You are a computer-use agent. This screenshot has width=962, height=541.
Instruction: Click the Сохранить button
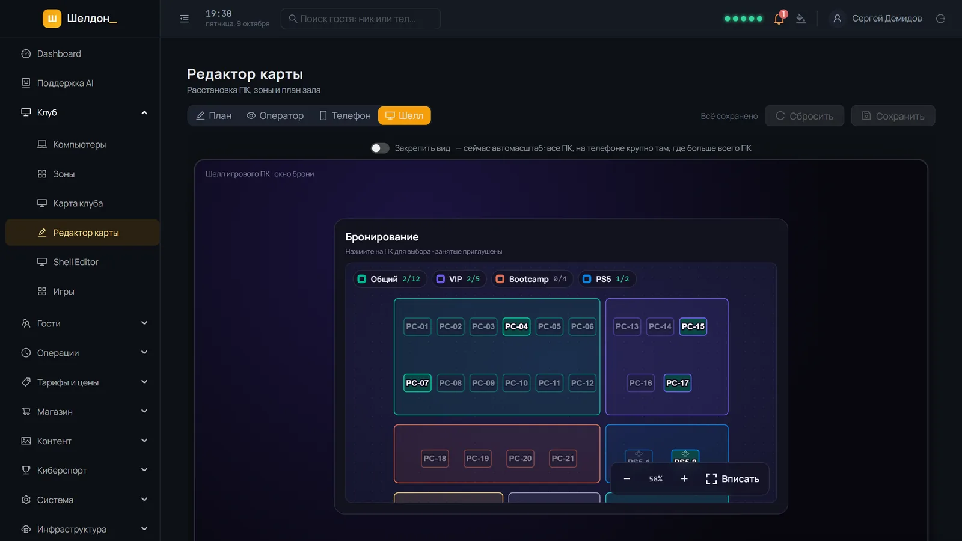click(893, 116)
